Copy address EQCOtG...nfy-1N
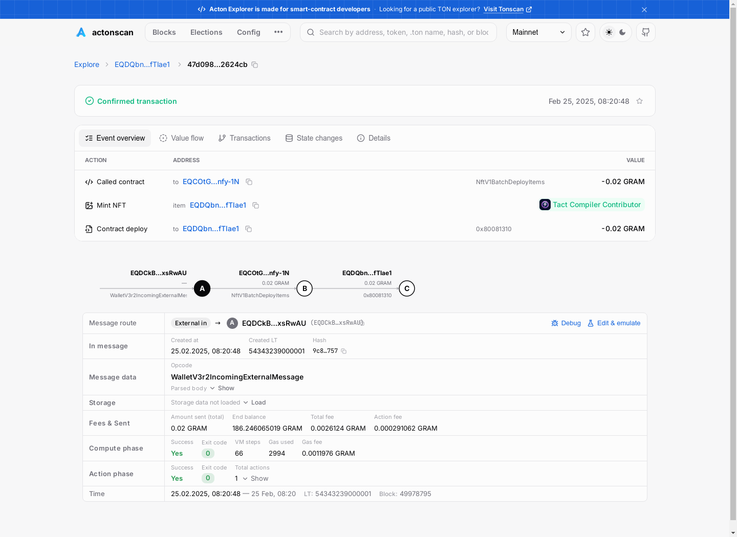737x537 pixels. click(x=249, y=182)
